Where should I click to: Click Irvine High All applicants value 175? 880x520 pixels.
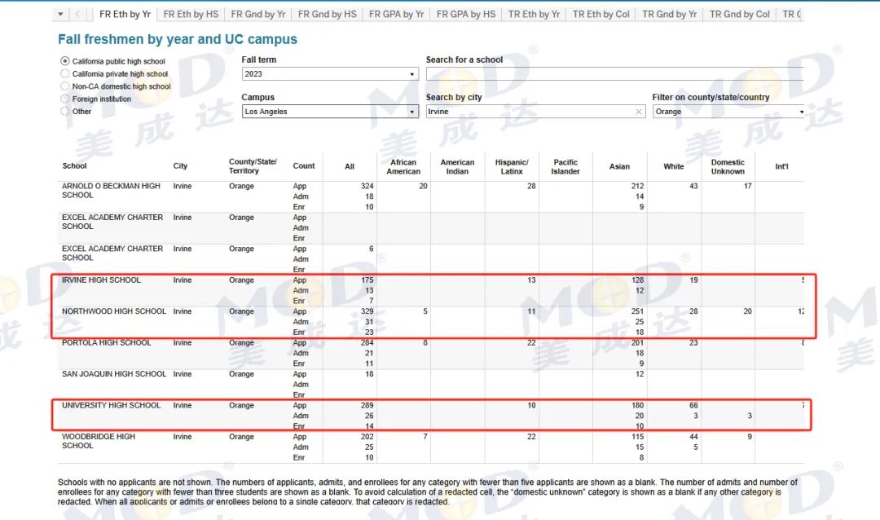click(367, 280)
